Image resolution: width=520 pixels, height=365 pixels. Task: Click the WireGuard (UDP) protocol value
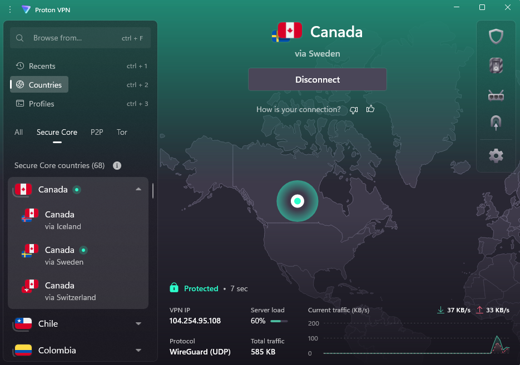click(200, 352)
